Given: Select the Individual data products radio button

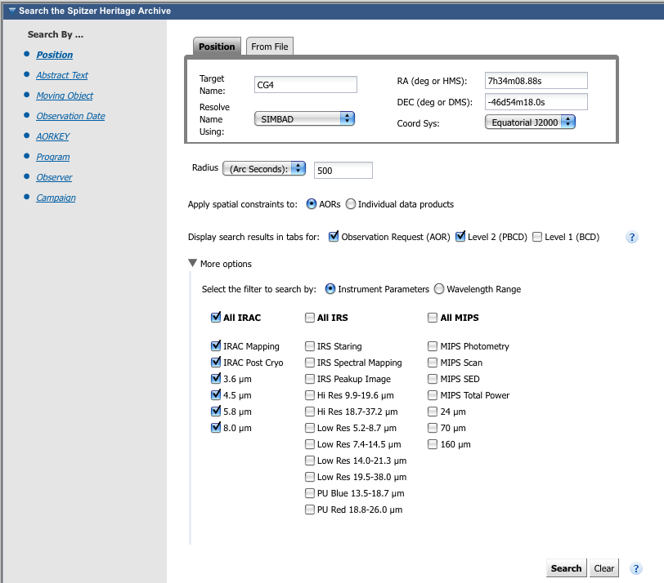Looking at the screenshot, I should tap(351, 204).
